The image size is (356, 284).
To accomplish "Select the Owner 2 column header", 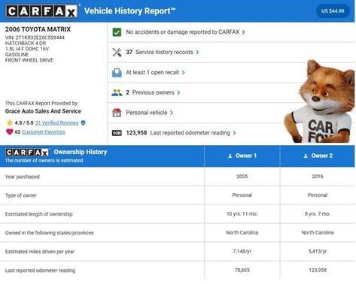I will click(x=318, y=156).
